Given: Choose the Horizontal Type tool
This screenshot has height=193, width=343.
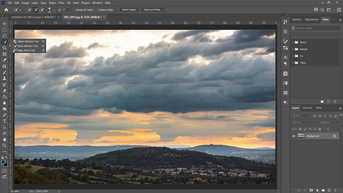Looking at the screenshot, I should tap(4, 121).
